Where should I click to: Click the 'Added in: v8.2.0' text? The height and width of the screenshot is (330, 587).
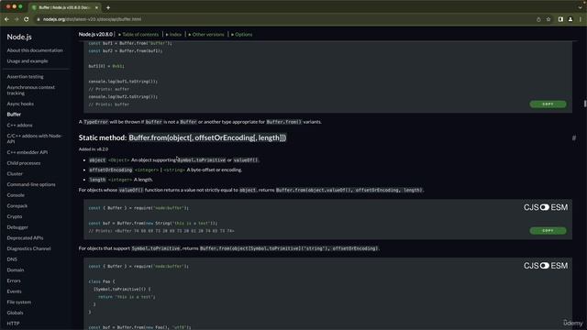pos(94,149)
